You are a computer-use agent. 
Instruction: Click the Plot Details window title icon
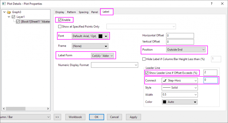pyautogui.click(x=4, y=4)
